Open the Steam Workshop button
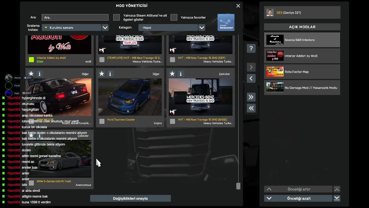The width and height of the screenshot is (369, 208). coord(226,23)
